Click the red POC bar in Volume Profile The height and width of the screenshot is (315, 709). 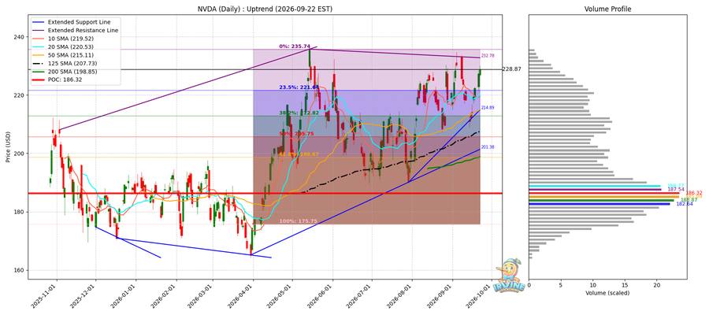click(604, 193)
